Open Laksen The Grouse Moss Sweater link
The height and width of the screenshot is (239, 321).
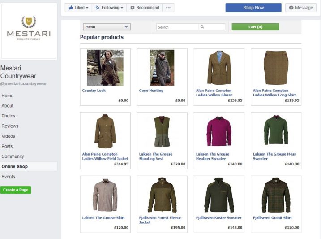[274, 156]
